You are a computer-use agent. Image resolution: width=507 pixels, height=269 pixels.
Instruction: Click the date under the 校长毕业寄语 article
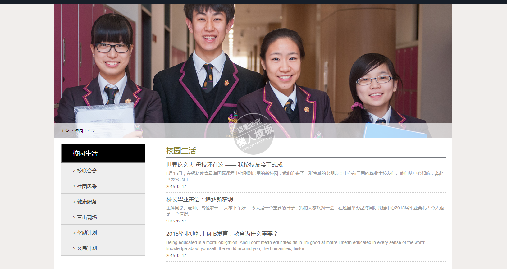pyautogui.click(x=176, y=221)
